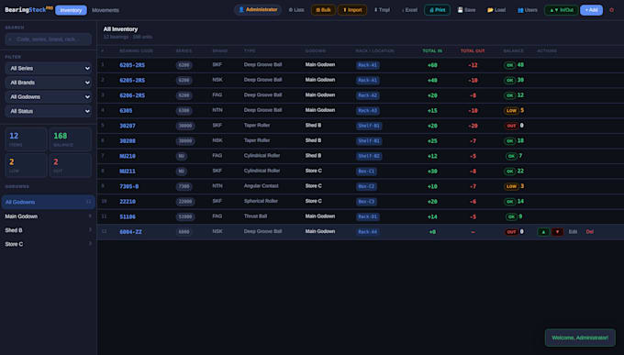Click the Administrator user badge
Viewport: 624px width, 355px height.
tap(258, 10)
